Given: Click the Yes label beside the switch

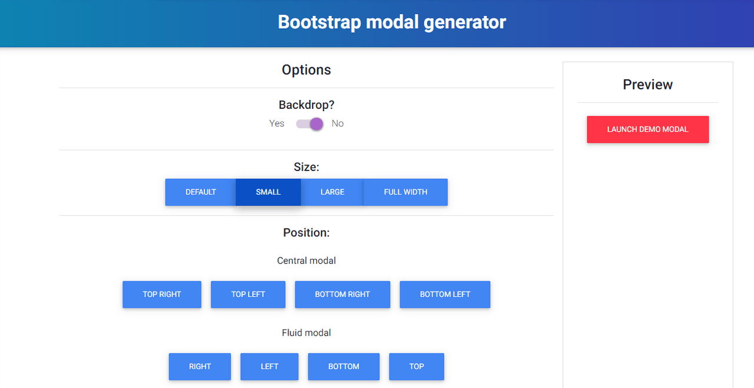Looking at the screenshot, I should pos(277,123).
